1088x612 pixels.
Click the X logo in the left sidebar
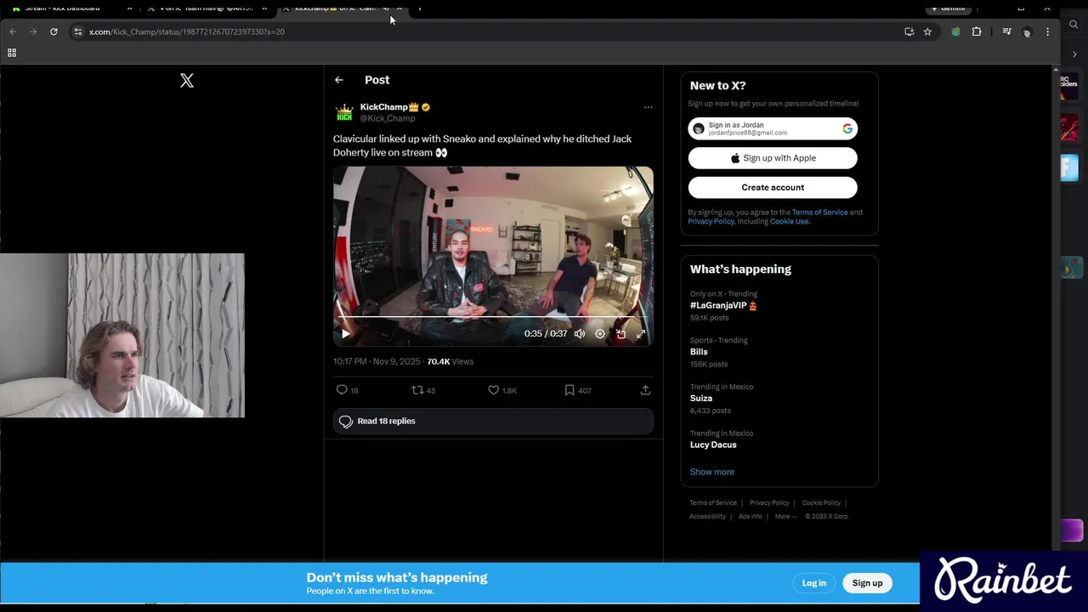pyautogui.click(x=187, y=81)
